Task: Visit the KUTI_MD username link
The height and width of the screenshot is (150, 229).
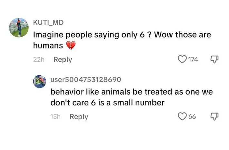Action: [48, 22]
